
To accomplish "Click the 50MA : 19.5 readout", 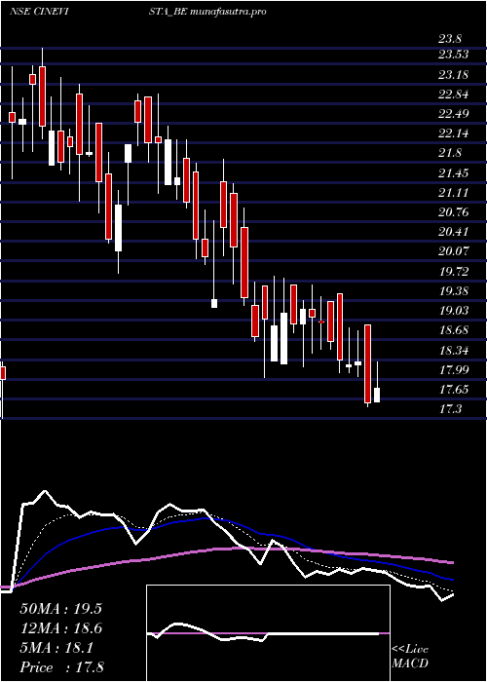I will 60,609.
